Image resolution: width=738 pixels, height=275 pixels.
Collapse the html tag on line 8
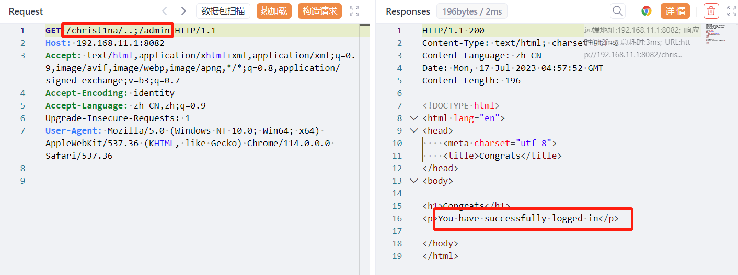[x=414, y=118]
